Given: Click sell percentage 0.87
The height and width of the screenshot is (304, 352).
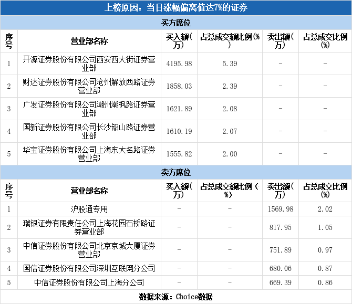Looking at the screenshot, I should coord(325,268).
